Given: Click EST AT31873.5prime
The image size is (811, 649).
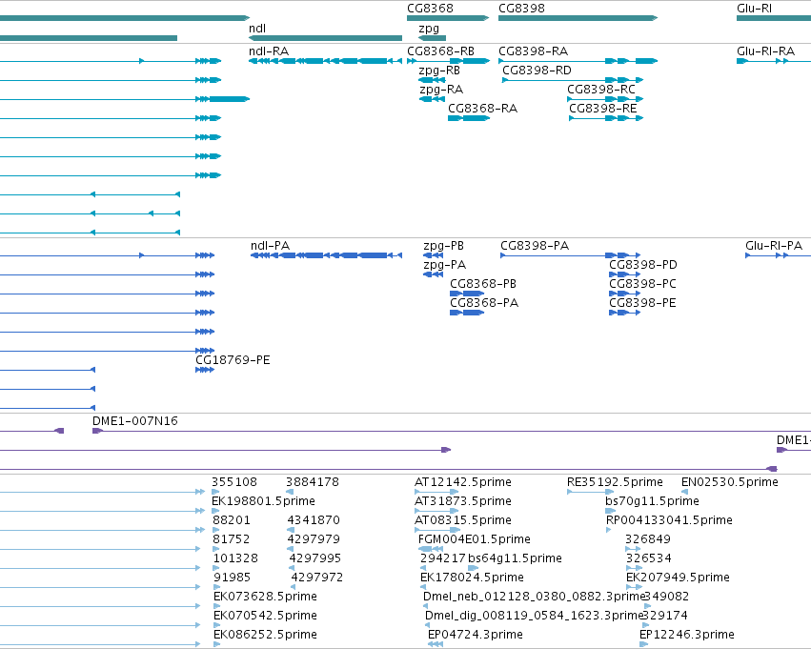Looking at the screenshot, I should [463, 501].
